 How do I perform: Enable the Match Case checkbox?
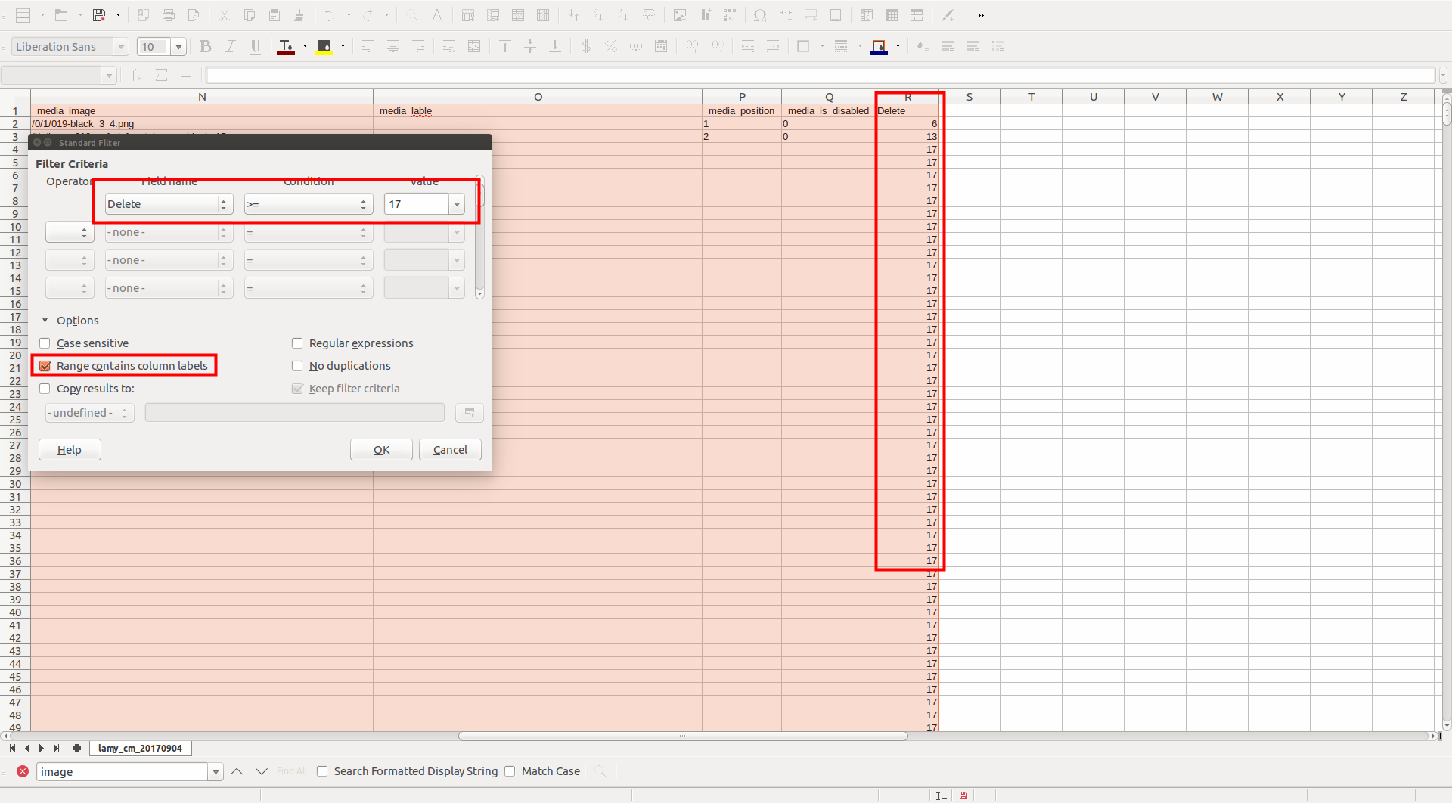pos(510,771)
